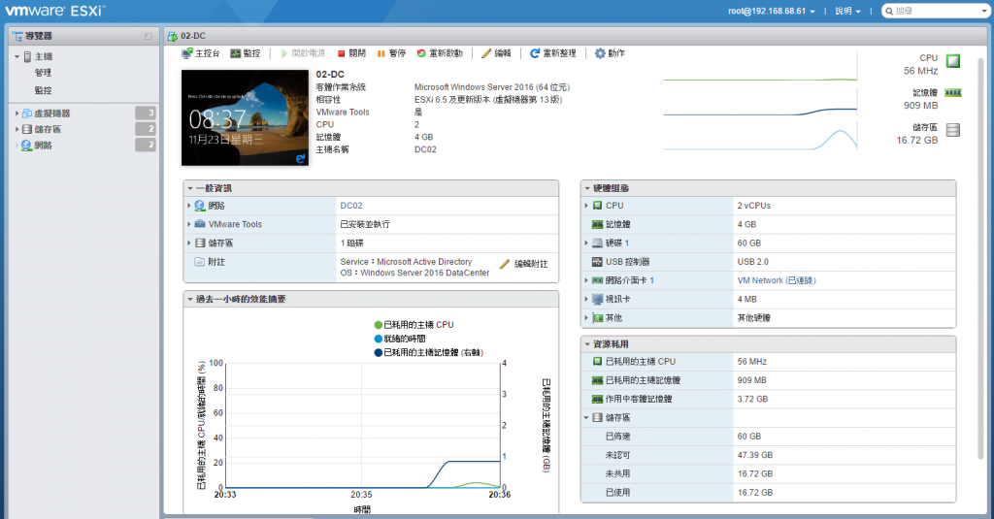Click the 已耗用的主機 CPU legend item
994x519 pixels.
tap(414, 324)
